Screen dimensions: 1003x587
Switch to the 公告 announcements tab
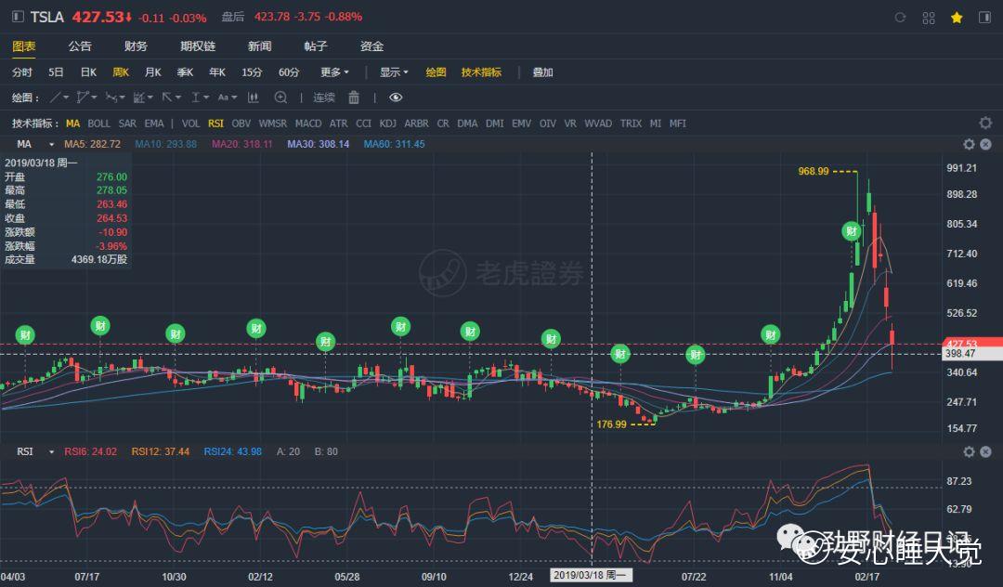(x=80, y=46)
